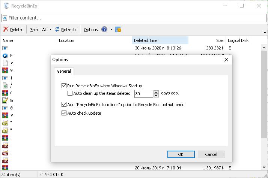
Task: Maximize the RecycleBinEx window
Action: 242,6
